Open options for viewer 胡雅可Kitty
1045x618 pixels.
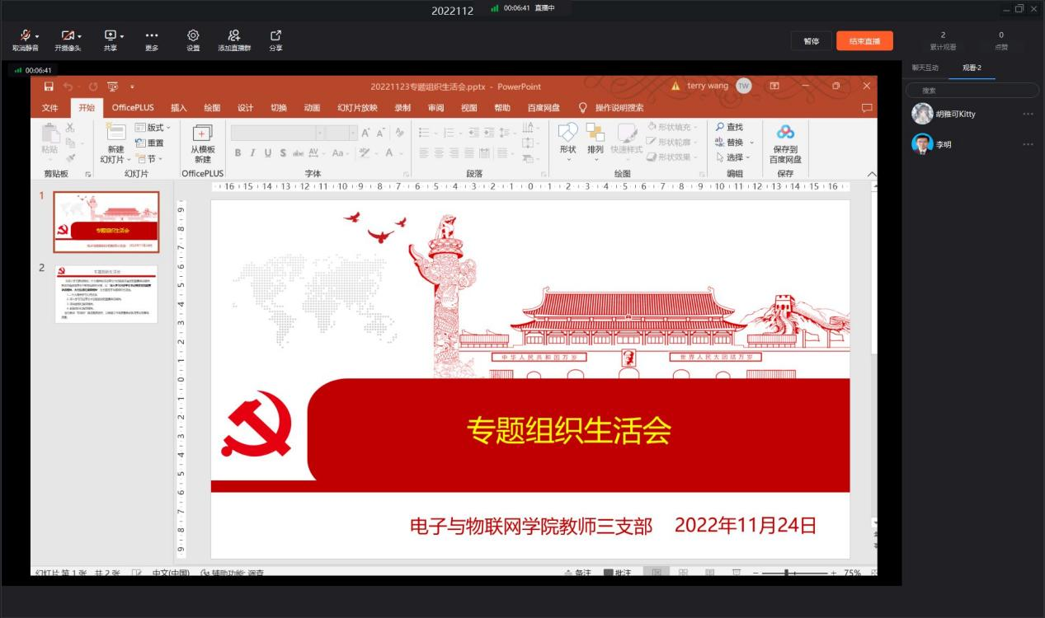[1028, 114]
